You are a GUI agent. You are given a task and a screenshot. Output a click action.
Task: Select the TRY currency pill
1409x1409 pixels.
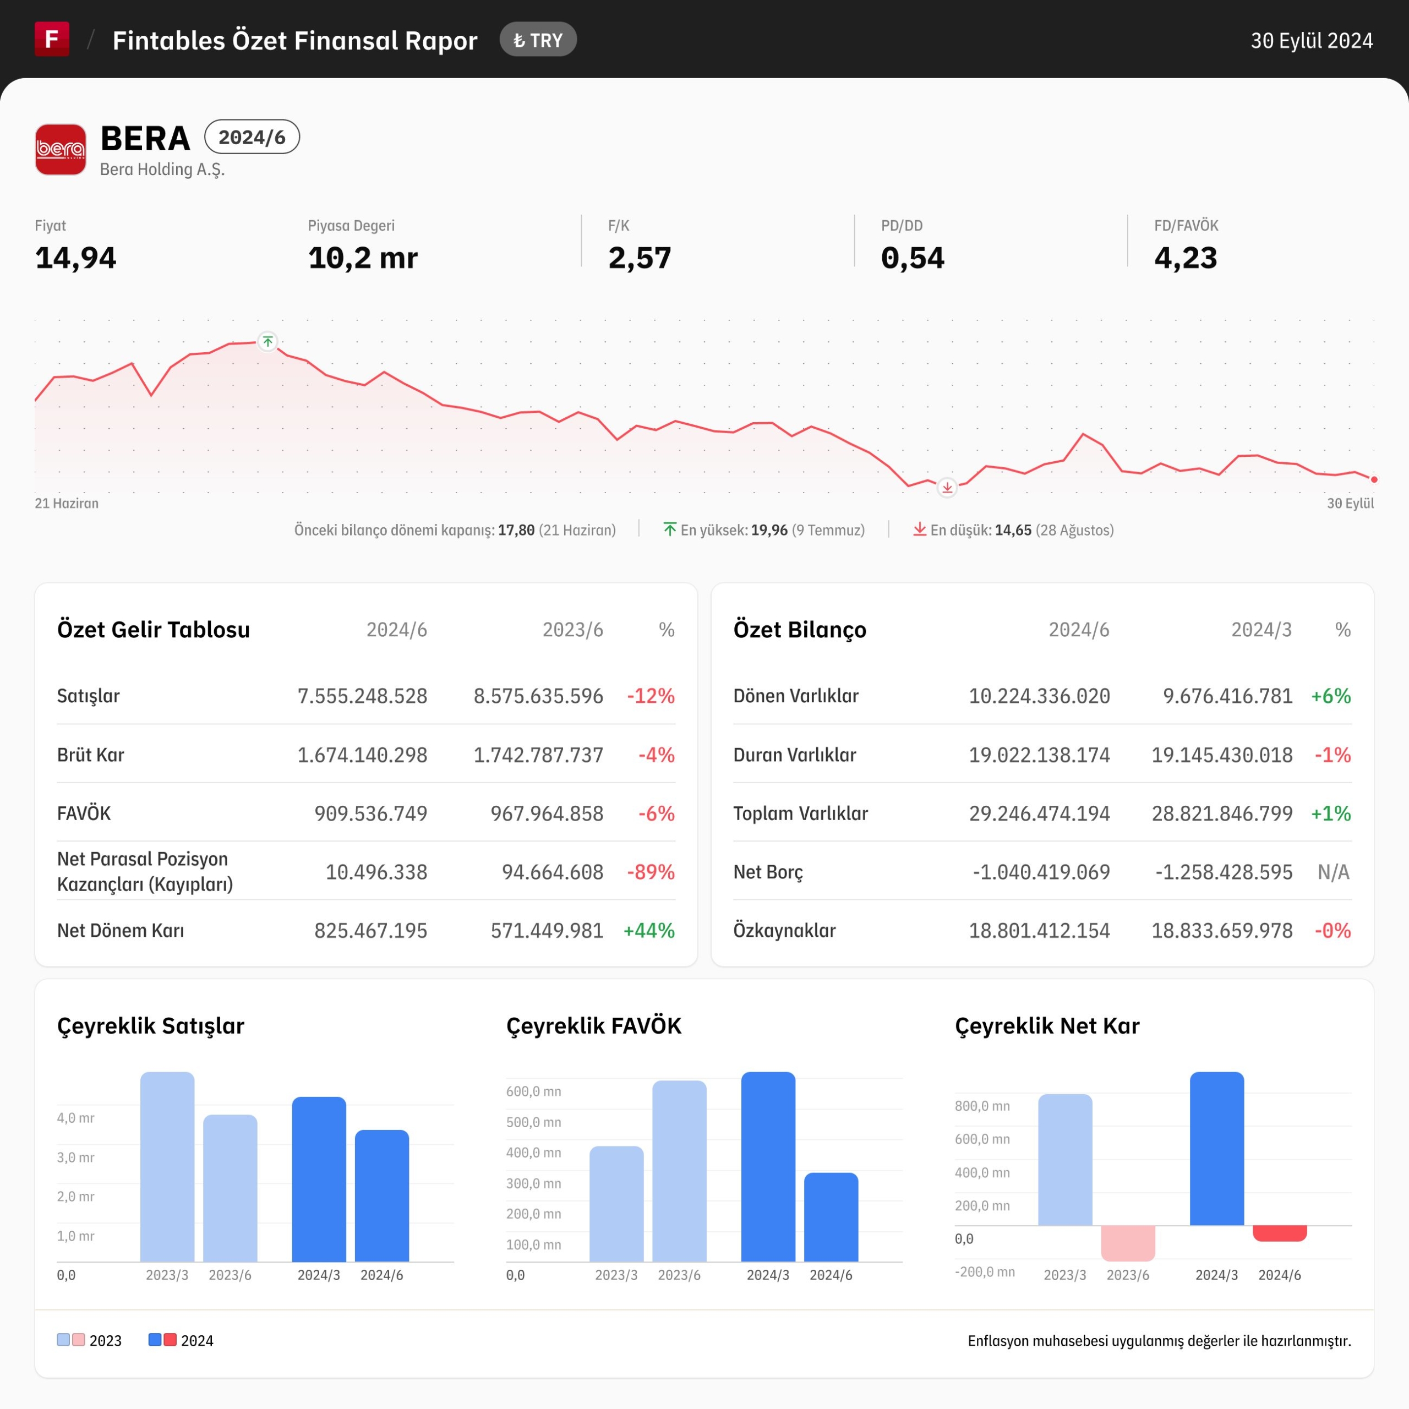coord(538,40)
